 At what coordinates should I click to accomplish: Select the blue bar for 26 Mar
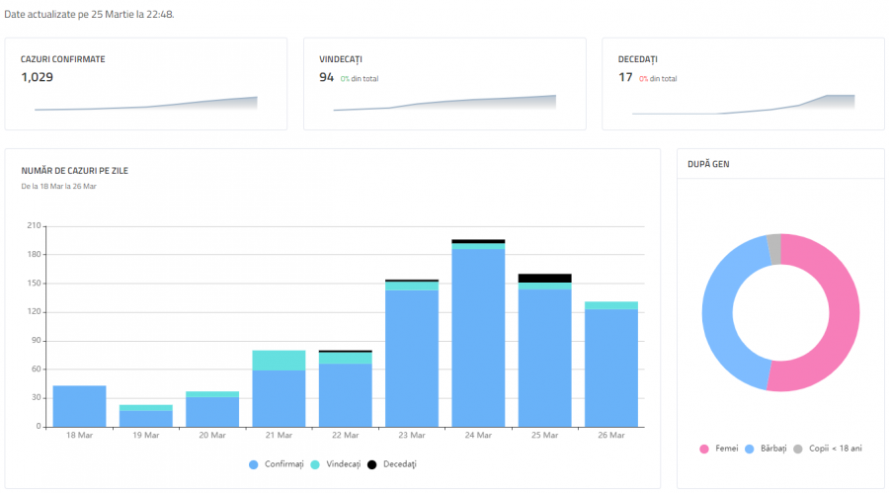pyautogui.click(x=610, y=368)
